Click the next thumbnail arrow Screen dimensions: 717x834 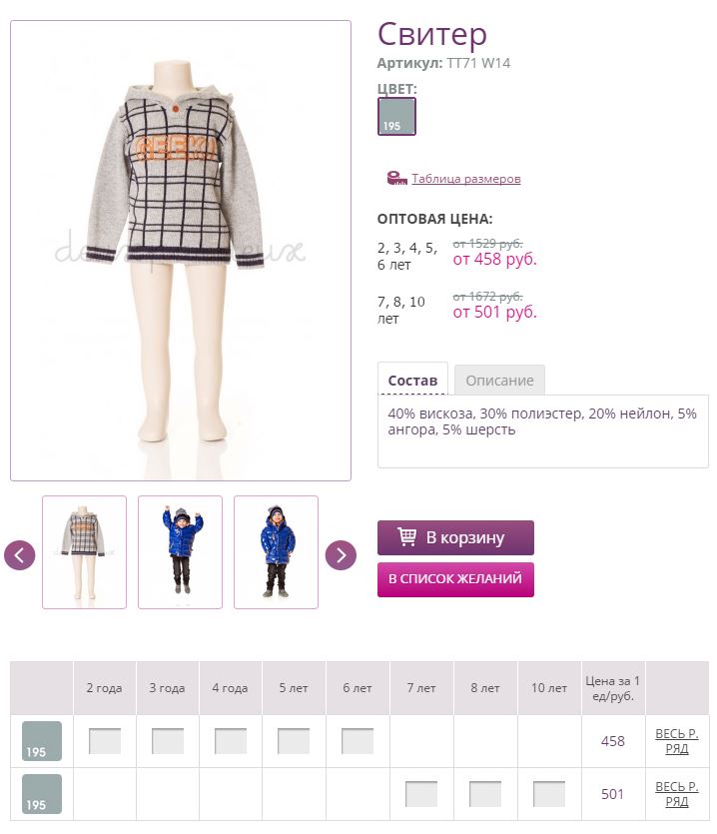tap(341, 555)
